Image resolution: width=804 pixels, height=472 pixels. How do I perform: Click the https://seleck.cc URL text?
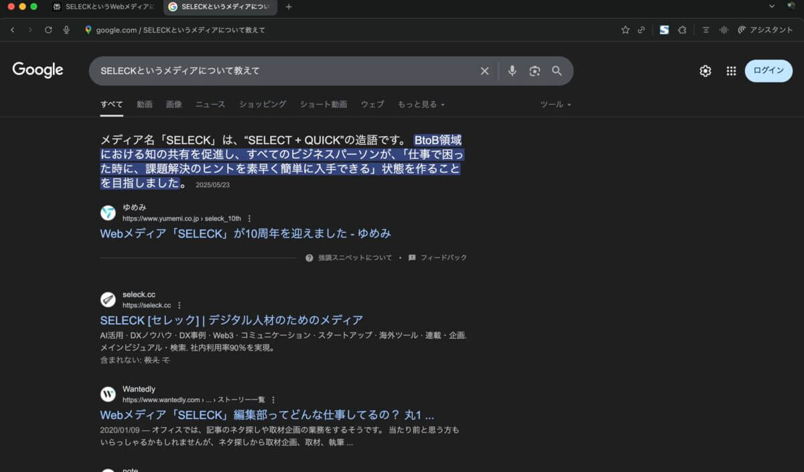tap(147, 305)
